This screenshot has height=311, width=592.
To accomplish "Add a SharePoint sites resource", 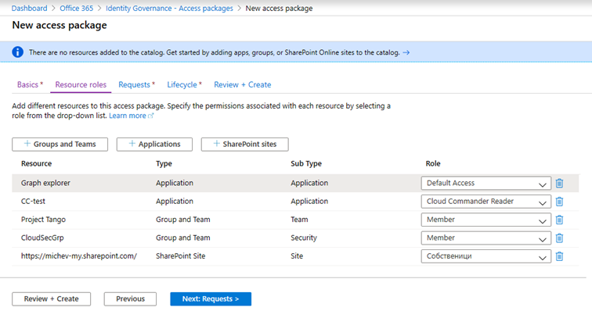I will (244, 145).
